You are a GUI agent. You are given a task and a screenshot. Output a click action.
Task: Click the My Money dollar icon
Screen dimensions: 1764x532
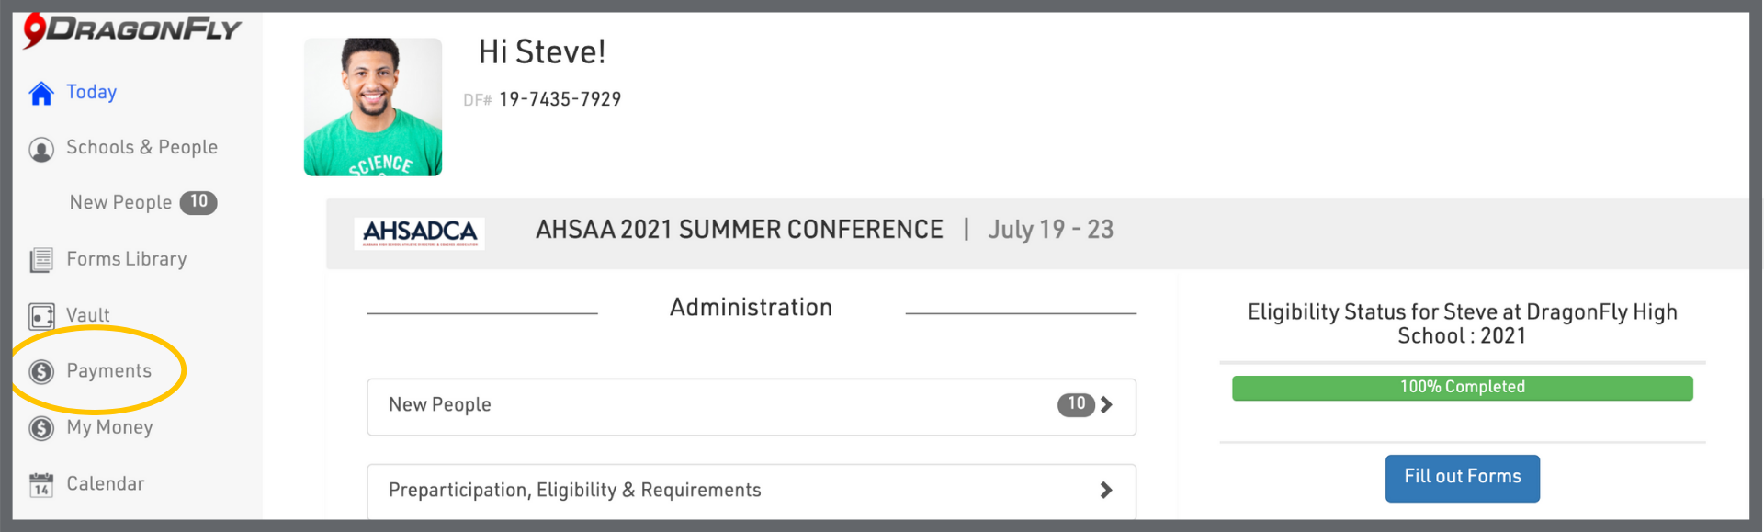(x=41, y=428)
